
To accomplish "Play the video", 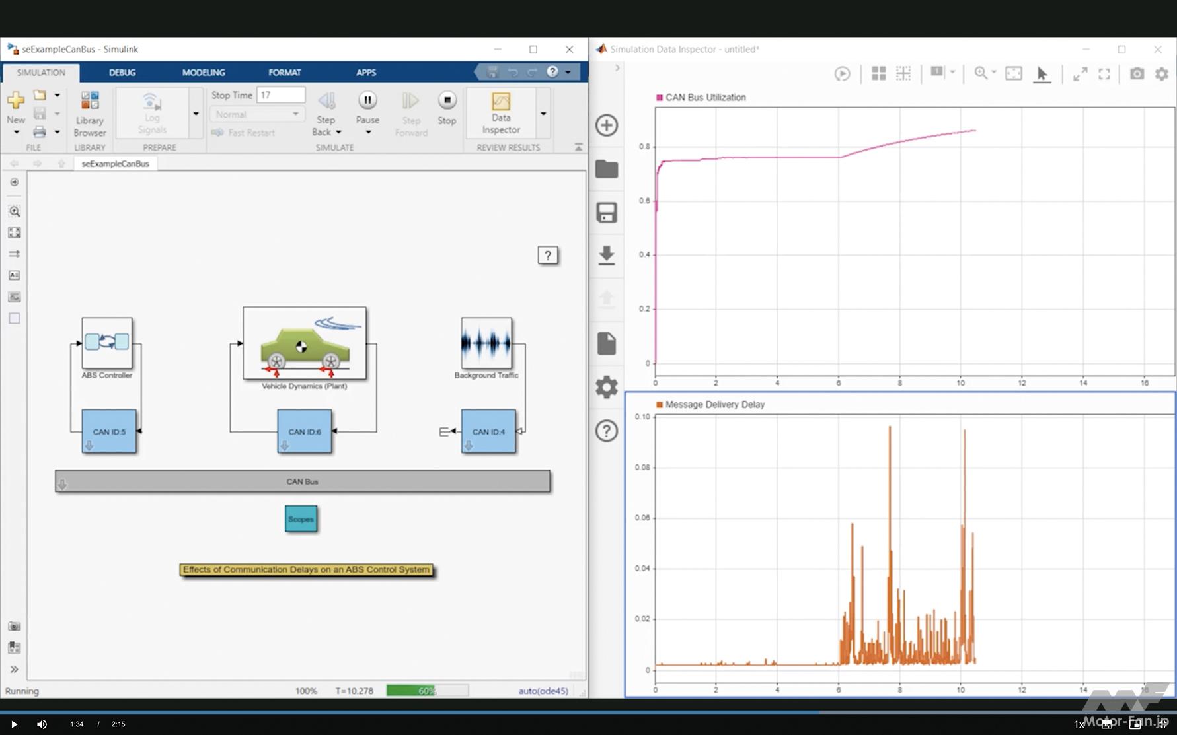I will coord(14,724).
